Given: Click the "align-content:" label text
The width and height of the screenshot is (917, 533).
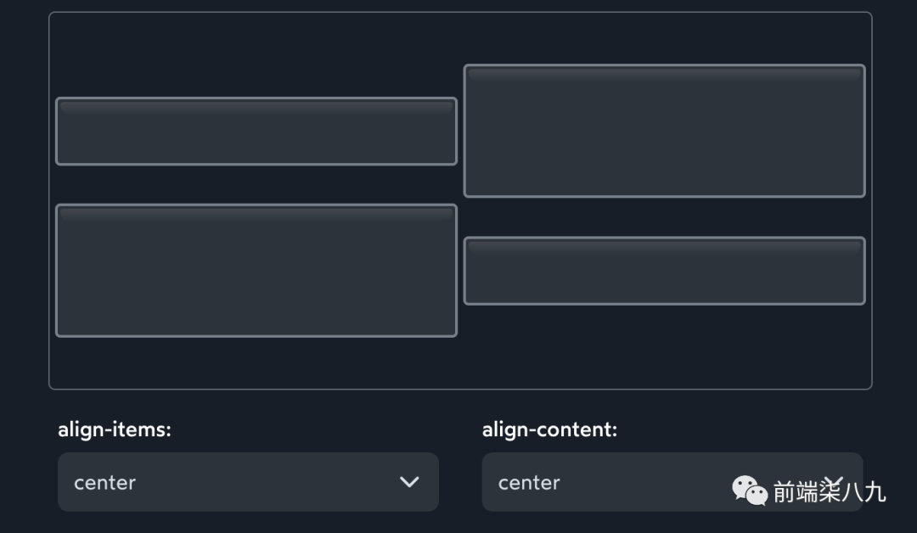Looking at the screenshot, I should [549, 429].
